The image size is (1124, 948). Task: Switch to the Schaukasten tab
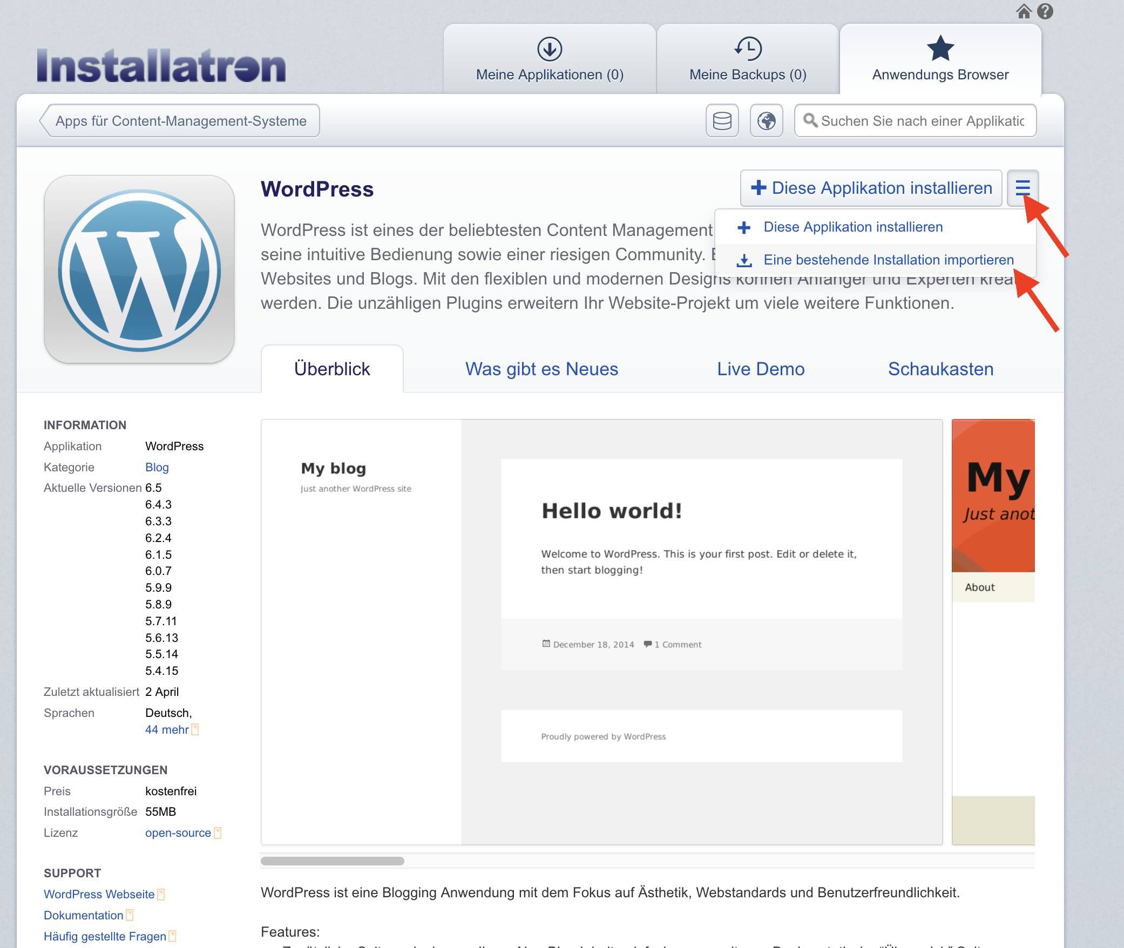[940, 369]
